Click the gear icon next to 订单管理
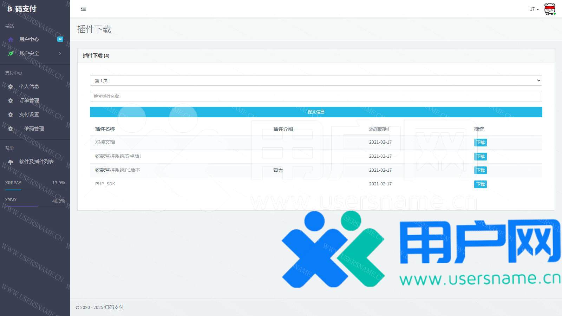Viewport: 562px width, 316px height. tap(11, 101)
